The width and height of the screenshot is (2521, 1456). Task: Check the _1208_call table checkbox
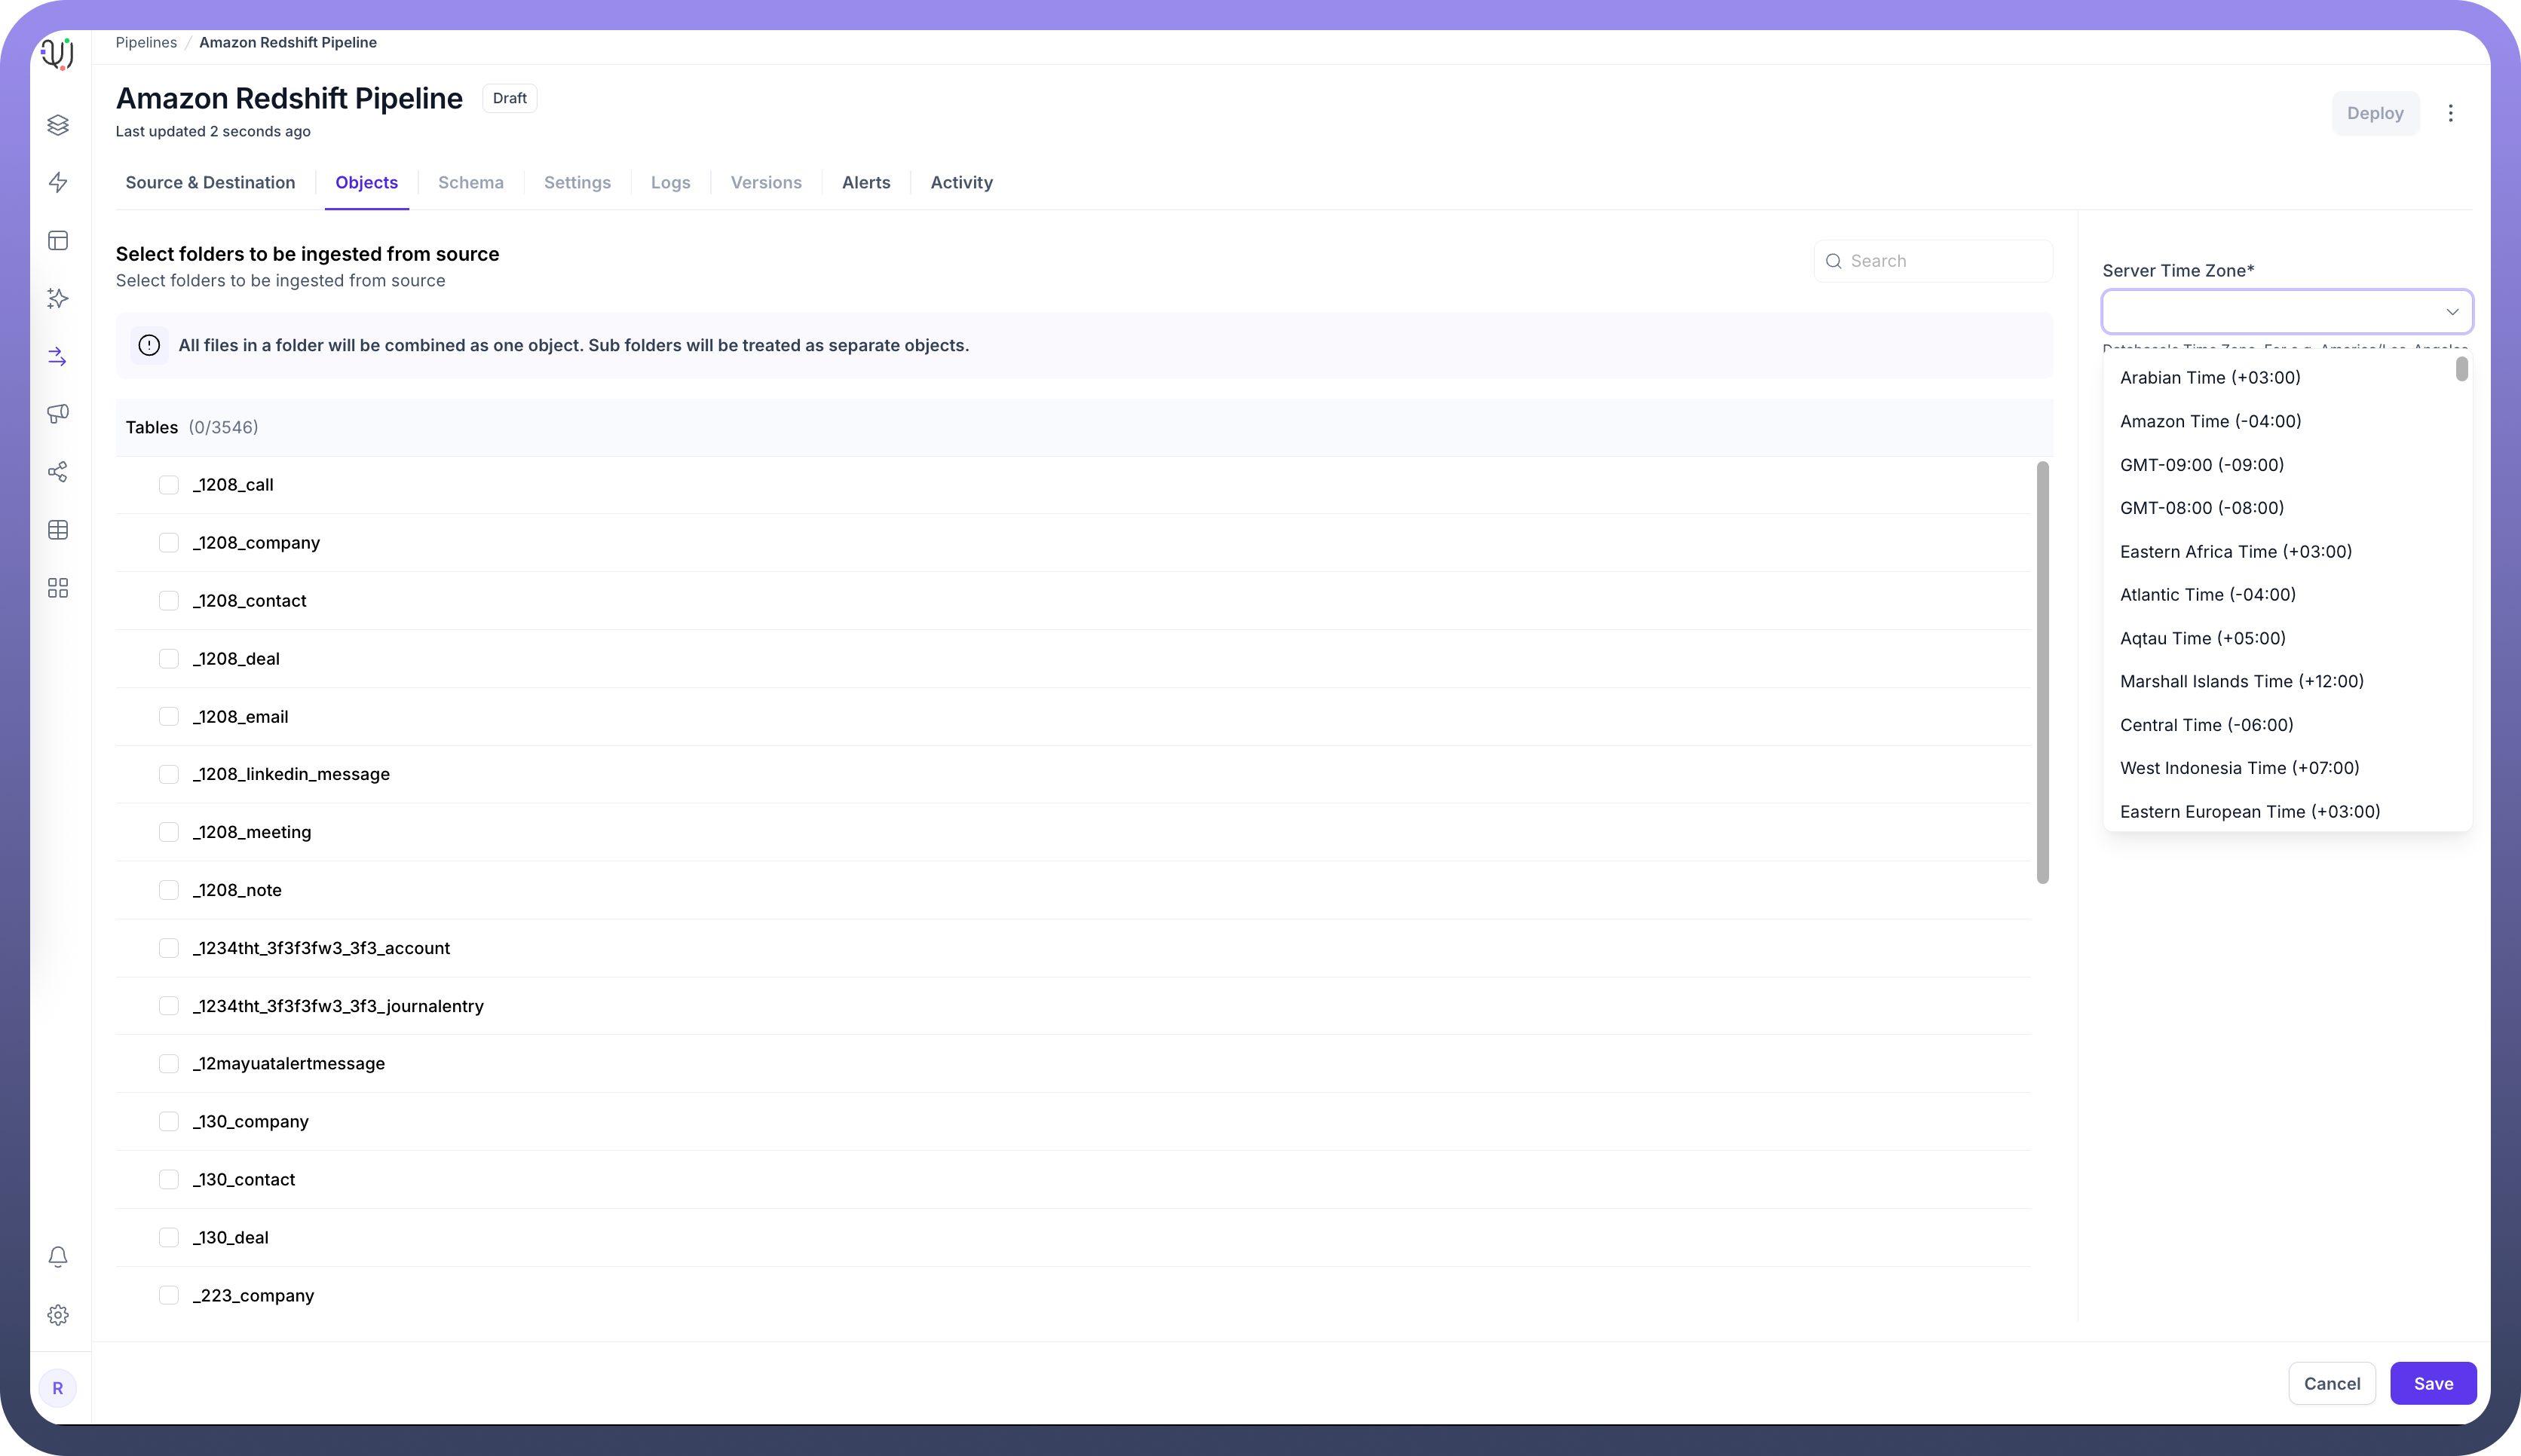click(x=168, y=485)
